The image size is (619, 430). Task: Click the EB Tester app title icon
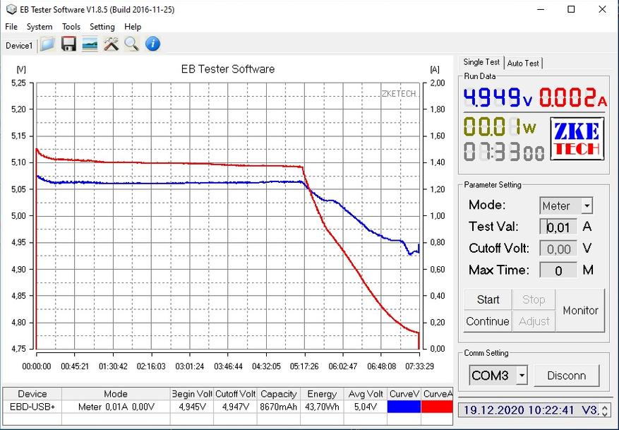[x=11, y=9]
